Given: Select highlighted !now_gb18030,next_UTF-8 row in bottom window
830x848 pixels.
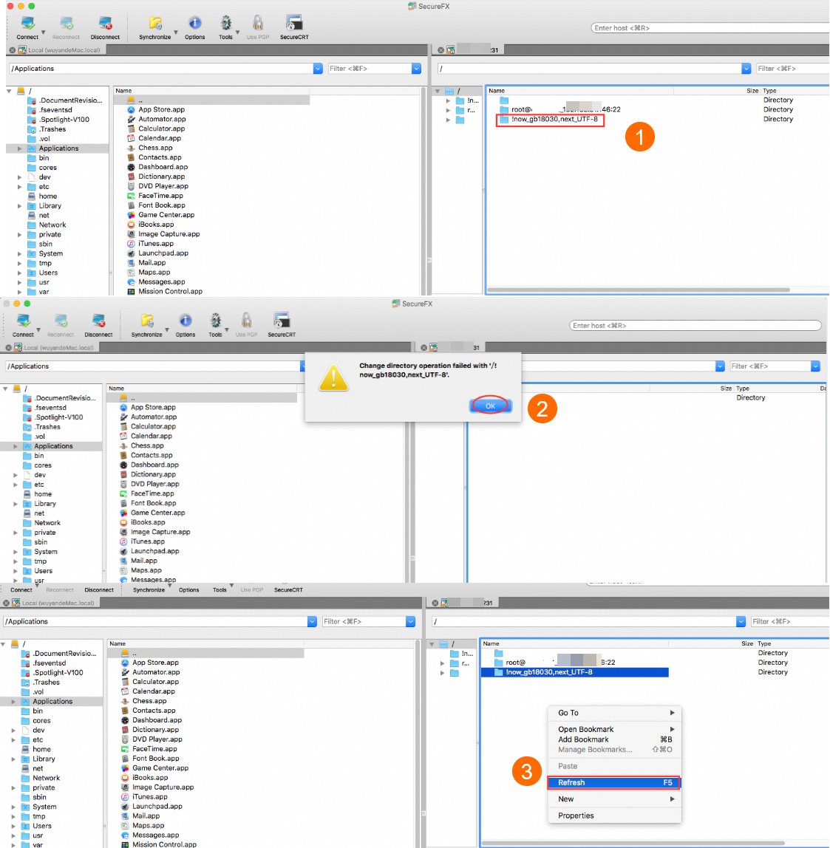Looking at the screenshot, I should [574, 672].
